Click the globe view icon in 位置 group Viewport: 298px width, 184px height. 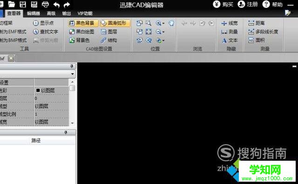[x=159, y=41]
